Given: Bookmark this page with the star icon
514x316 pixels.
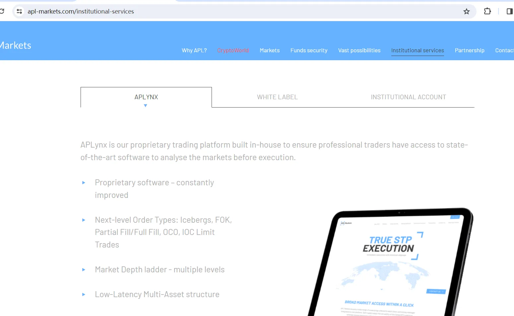Looking at the screenshot, I should pyautogui.click(x=467, y=12).
